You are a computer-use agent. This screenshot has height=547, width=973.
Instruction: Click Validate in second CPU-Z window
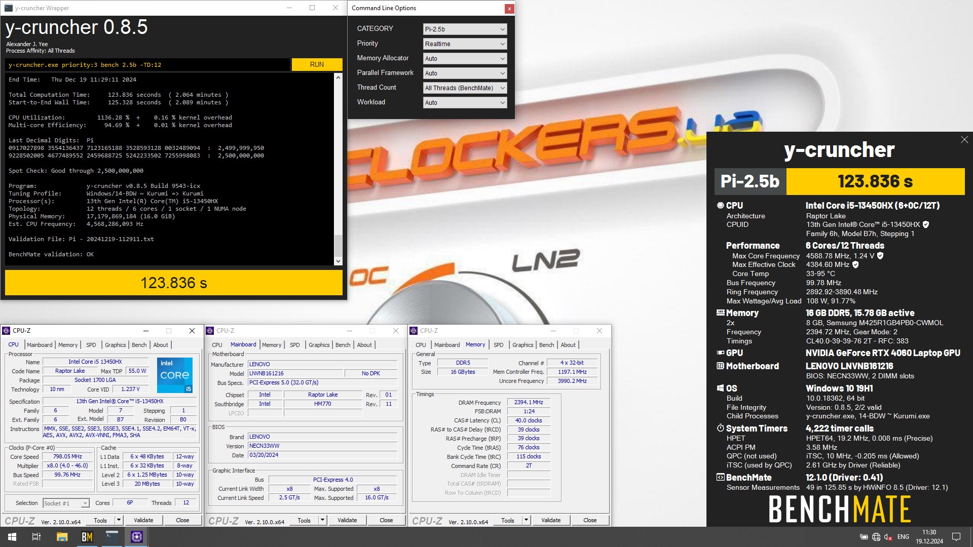point(347,520)
